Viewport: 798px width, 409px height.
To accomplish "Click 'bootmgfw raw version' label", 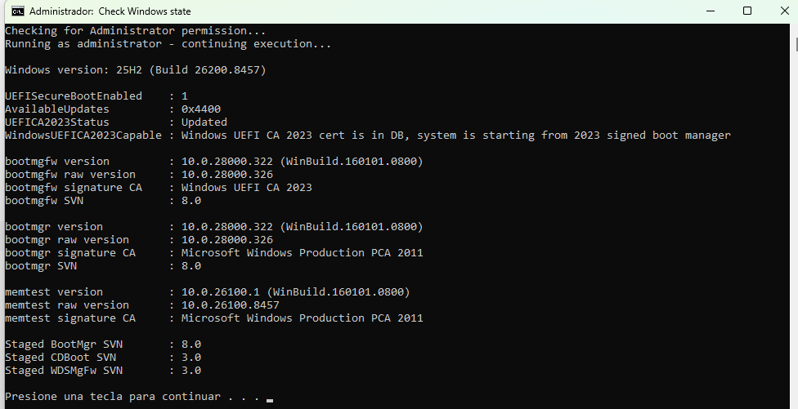I will 69,175.
